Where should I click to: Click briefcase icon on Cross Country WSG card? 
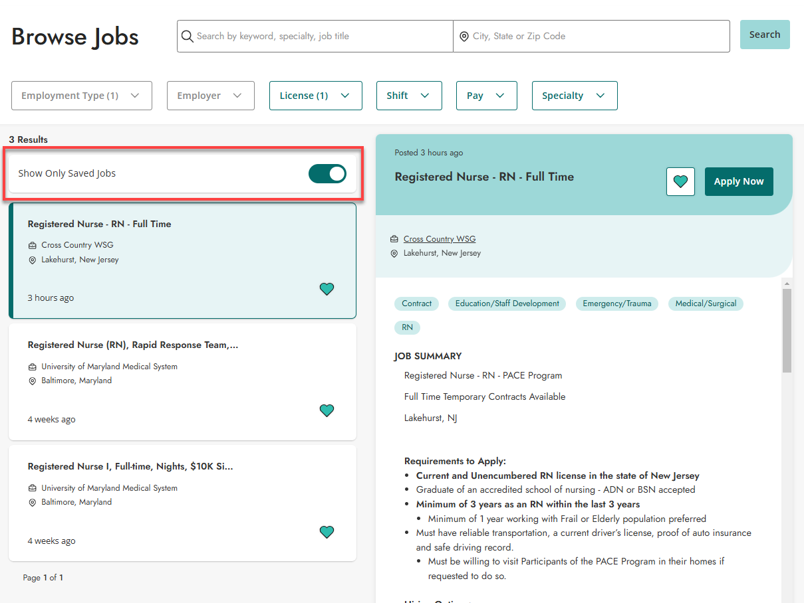pyautogui.click(x=32, y=245)
